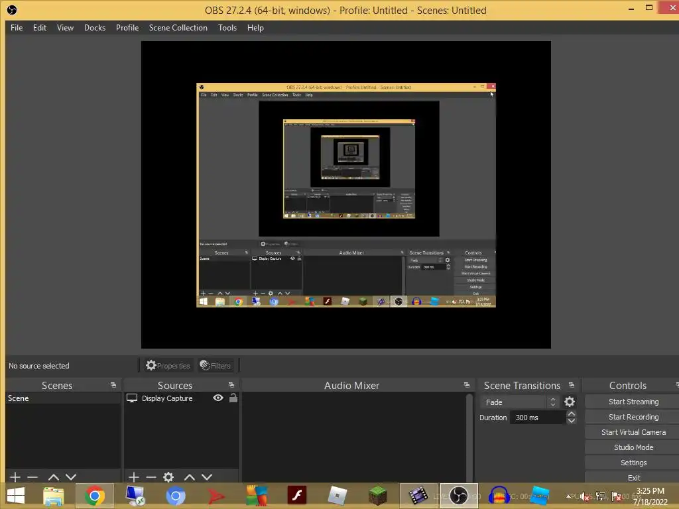Click the Display Capture monitor icon
This screenshot has height=509, width=679.
(132, 398)
